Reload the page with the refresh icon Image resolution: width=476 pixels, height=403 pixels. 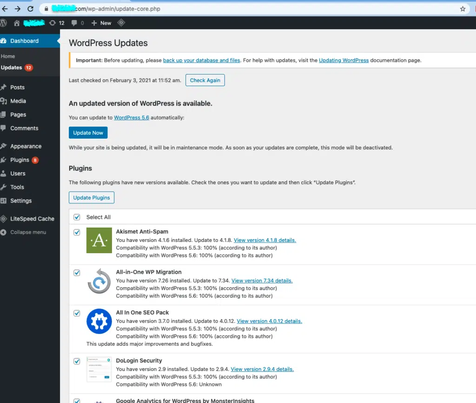[x=30, y=9]
